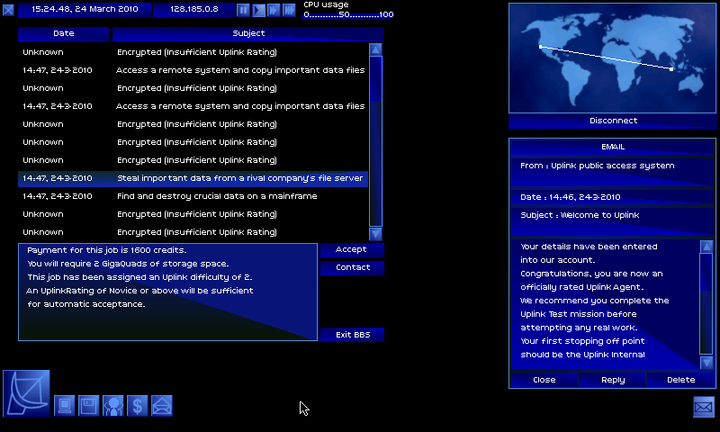Click the Uplink difficulty of 2 line

[139, 277]
